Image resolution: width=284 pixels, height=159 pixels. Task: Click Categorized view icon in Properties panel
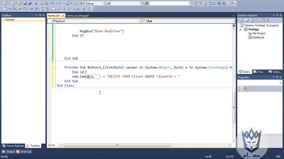point(241,88)
